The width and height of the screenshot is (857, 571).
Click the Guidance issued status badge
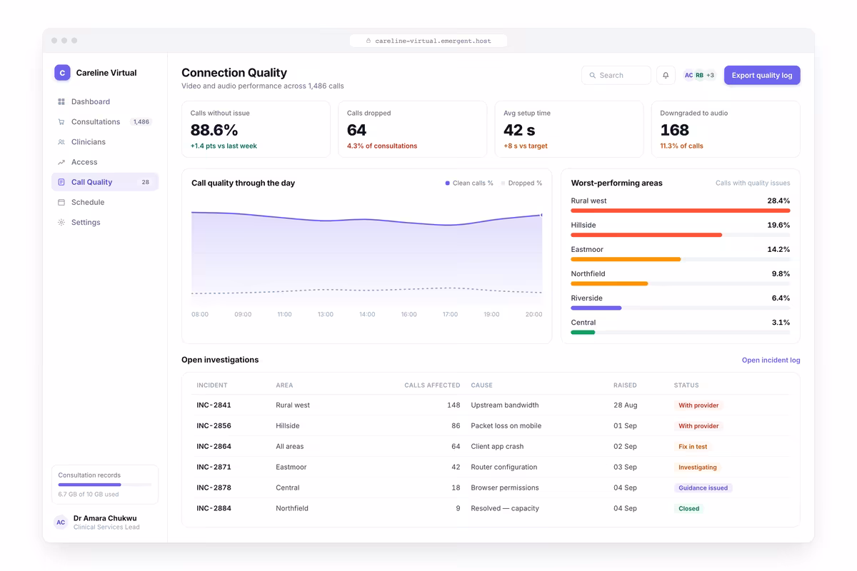click(x=703, y=488)
